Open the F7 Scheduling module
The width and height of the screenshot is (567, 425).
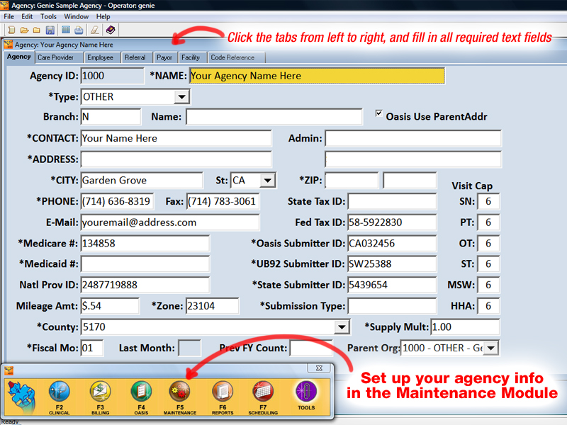tap(263, 397)
